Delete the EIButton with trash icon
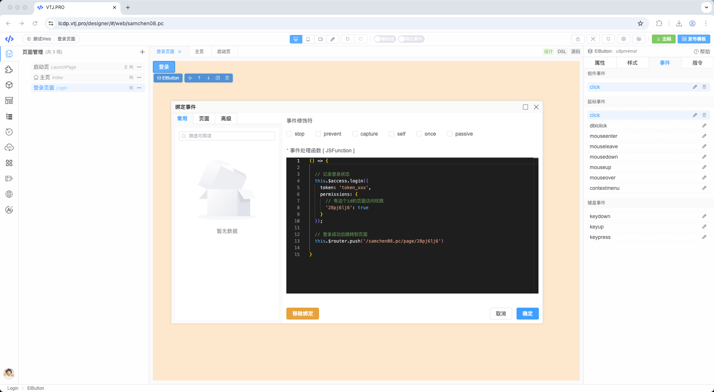Viewport: 714px width, 392px height. (227, 78)
